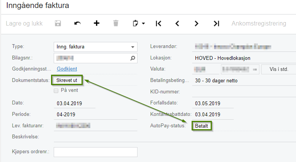
Task: Click the clipboard copy-paste icon
Action: tap(135, 23)
